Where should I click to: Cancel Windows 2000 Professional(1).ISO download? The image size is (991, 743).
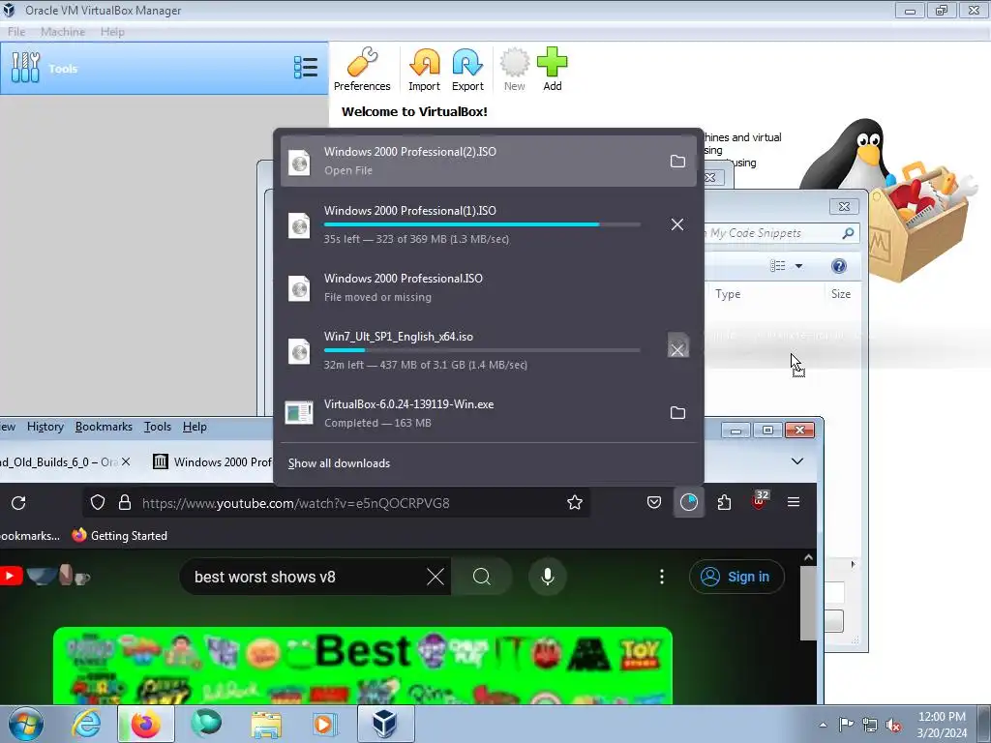click(x=677, y=224)
